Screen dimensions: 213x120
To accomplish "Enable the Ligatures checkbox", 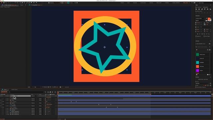I will [x=196, y=36].
